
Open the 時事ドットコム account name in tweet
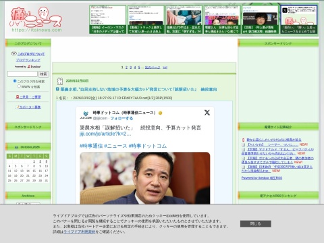click(x=124, y=113)
